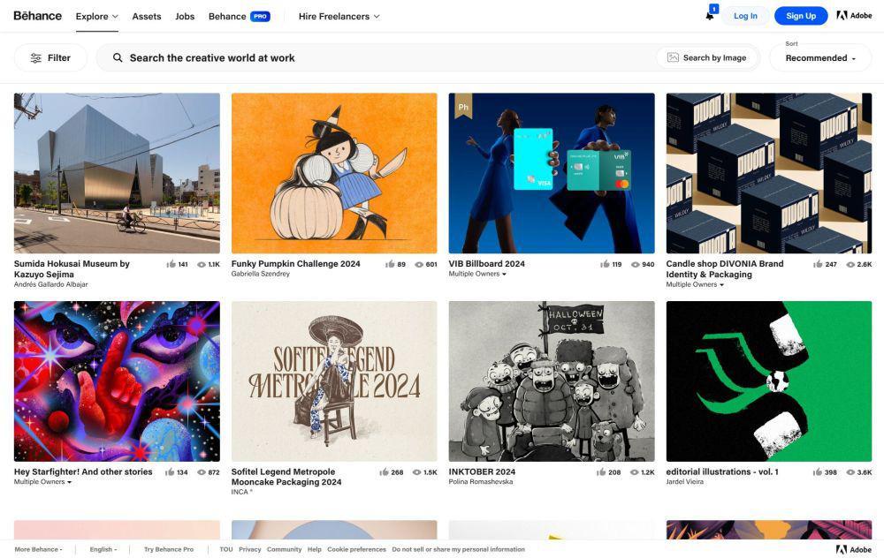The image size is (884, 558).
Task: Visit Polina Romashevska's profile
Action: [481, 482]
